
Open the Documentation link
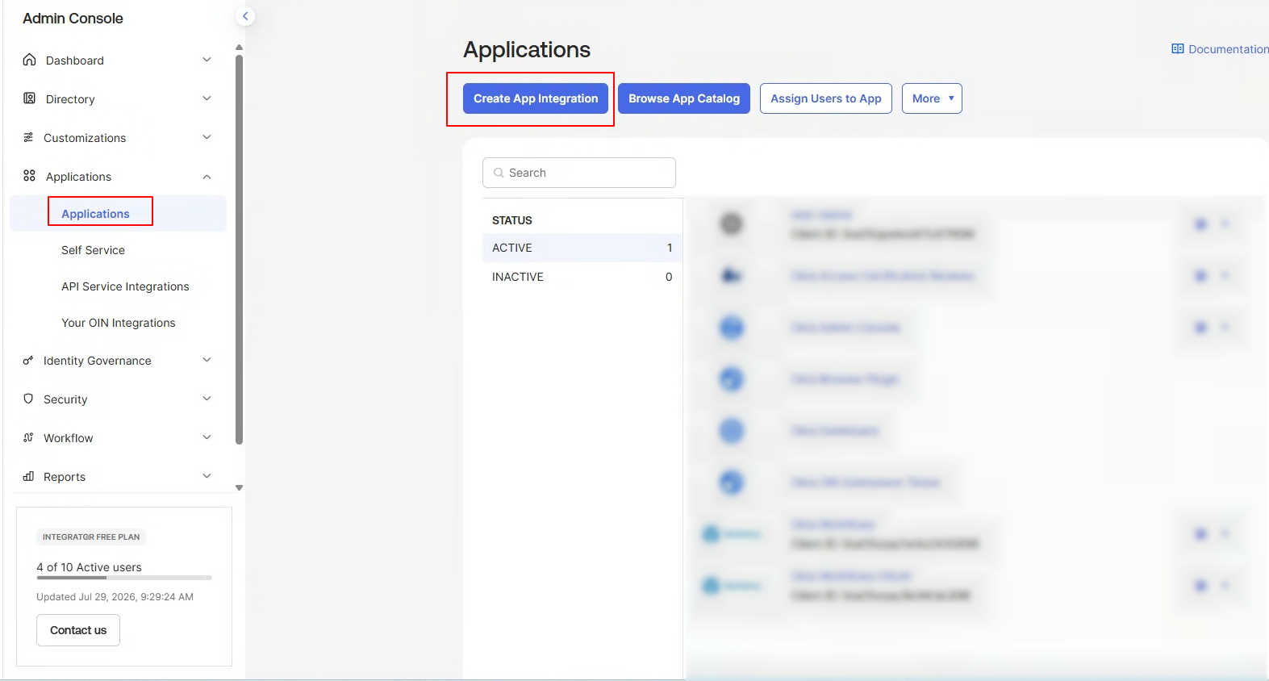point(1228,49)
